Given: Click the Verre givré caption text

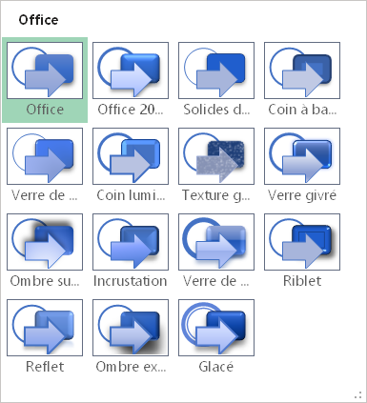Looking at the screenshot, I should click(x=302, y=195).
